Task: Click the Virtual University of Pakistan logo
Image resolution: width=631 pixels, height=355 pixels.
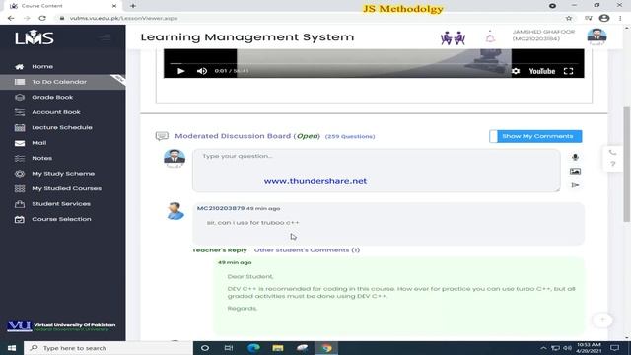Action: 61,326
